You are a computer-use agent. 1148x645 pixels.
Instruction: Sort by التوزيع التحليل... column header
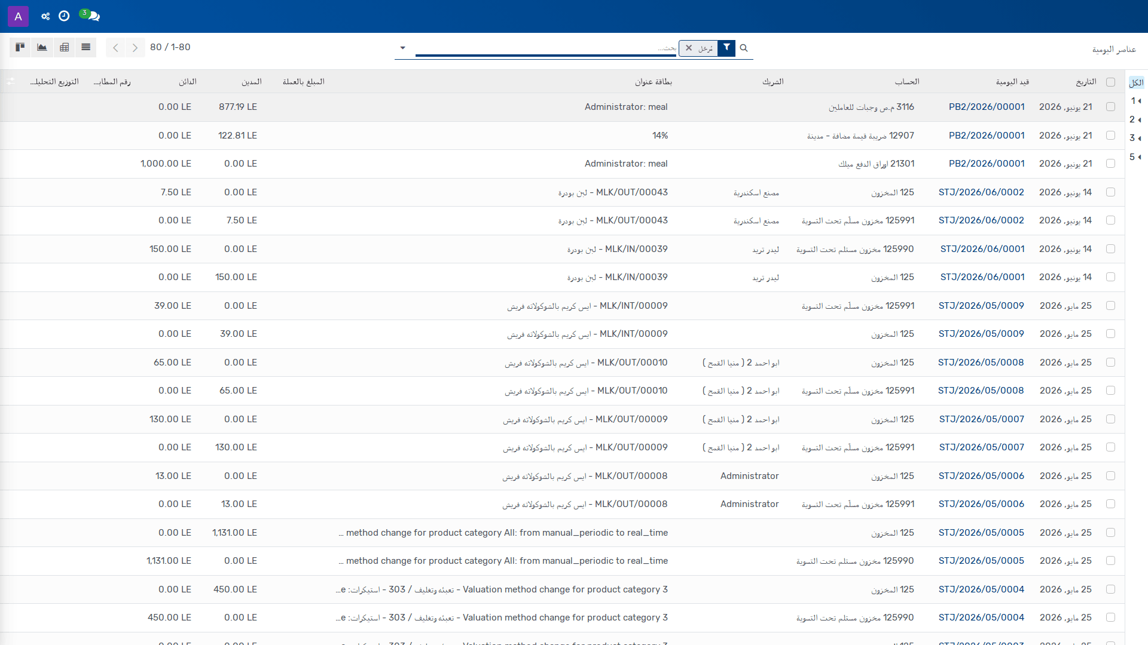pyautogui.click(x=54, y=82)
